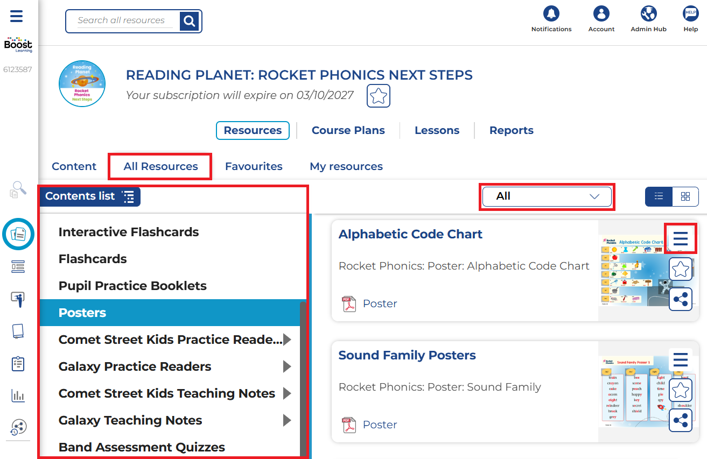Open the Admin Hub

click(x=648, y=14)
